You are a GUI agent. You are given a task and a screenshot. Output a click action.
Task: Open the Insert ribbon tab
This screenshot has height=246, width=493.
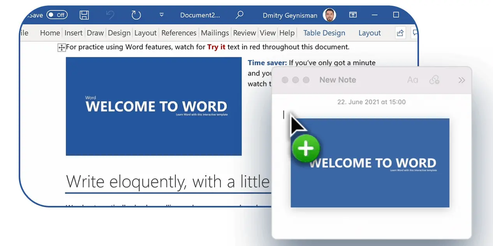click(x=73, y=33)
